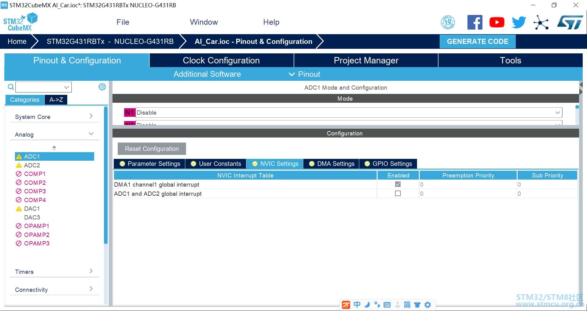Enable ADC1 and ADC2 global interrupt
Image resolution: width=587 pixels, height=311 pixels.
[x=398, y=193]
